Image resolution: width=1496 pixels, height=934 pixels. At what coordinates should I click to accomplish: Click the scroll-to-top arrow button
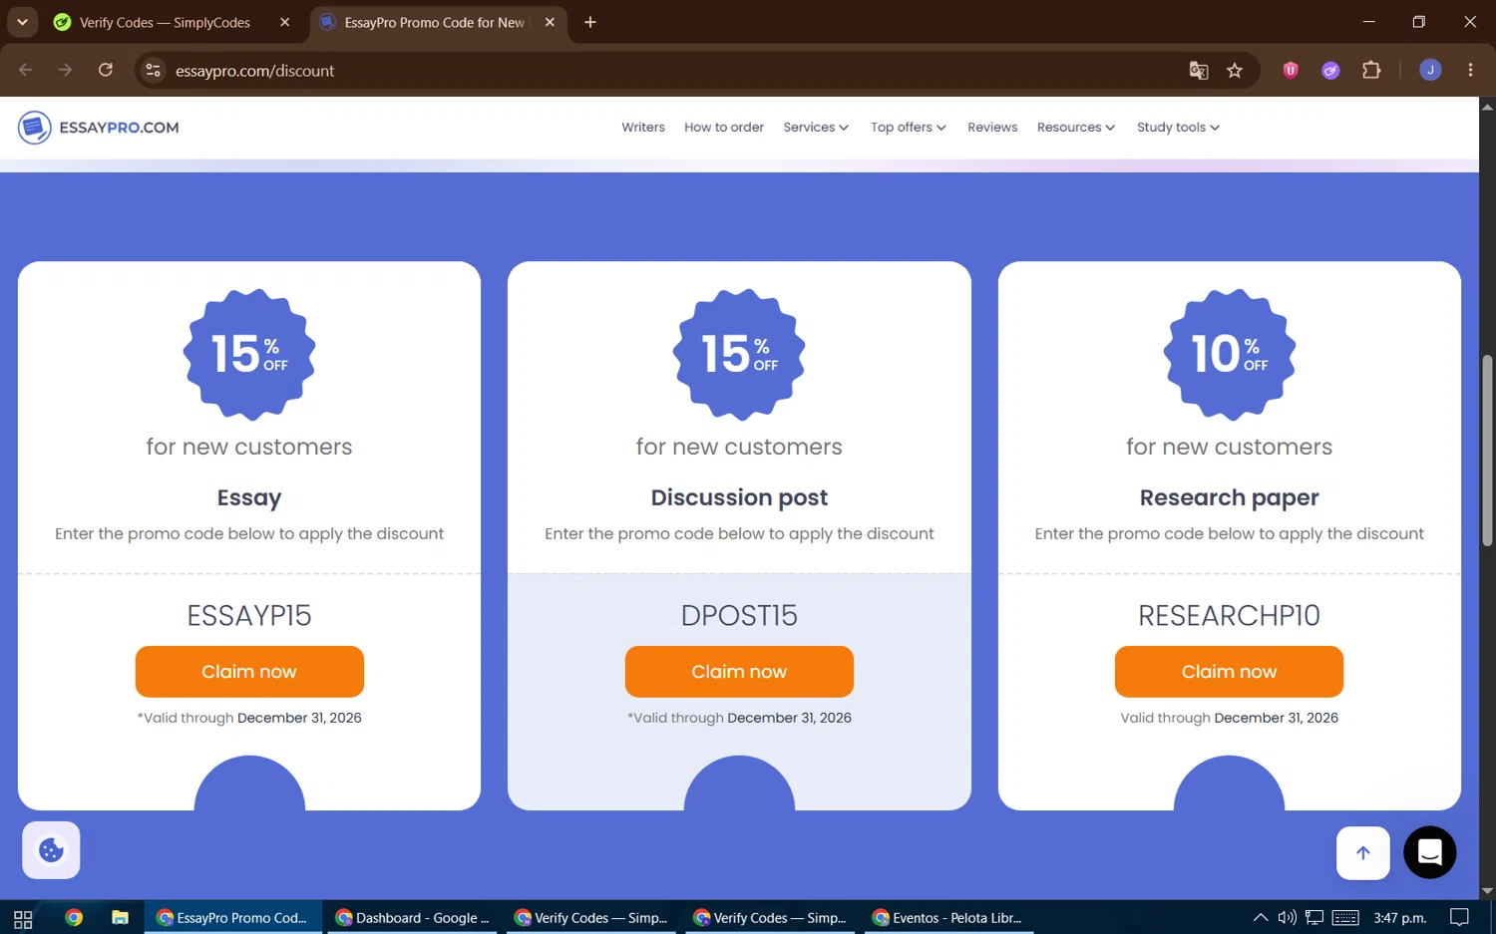pos(1363,853)
